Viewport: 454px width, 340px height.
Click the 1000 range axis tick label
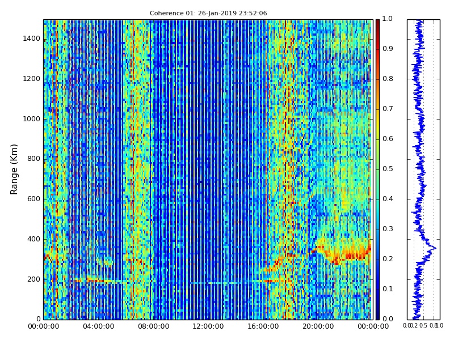[32, 119]
